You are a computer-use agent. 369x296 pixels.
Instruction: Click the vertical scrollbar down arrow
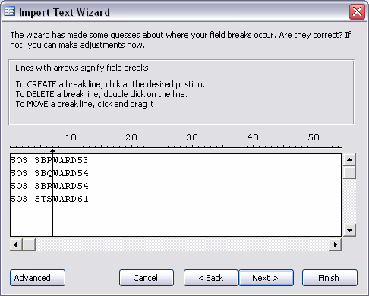click(349, 230)
